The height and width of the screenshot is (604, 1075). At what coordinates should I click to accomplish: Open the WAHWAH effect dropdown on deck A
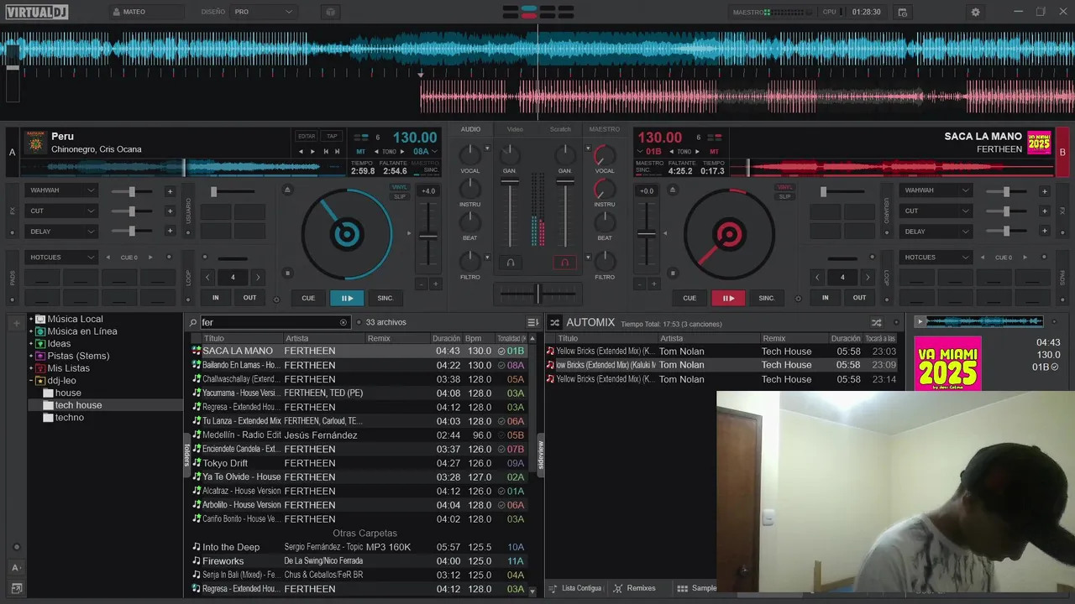click(62, 190)
